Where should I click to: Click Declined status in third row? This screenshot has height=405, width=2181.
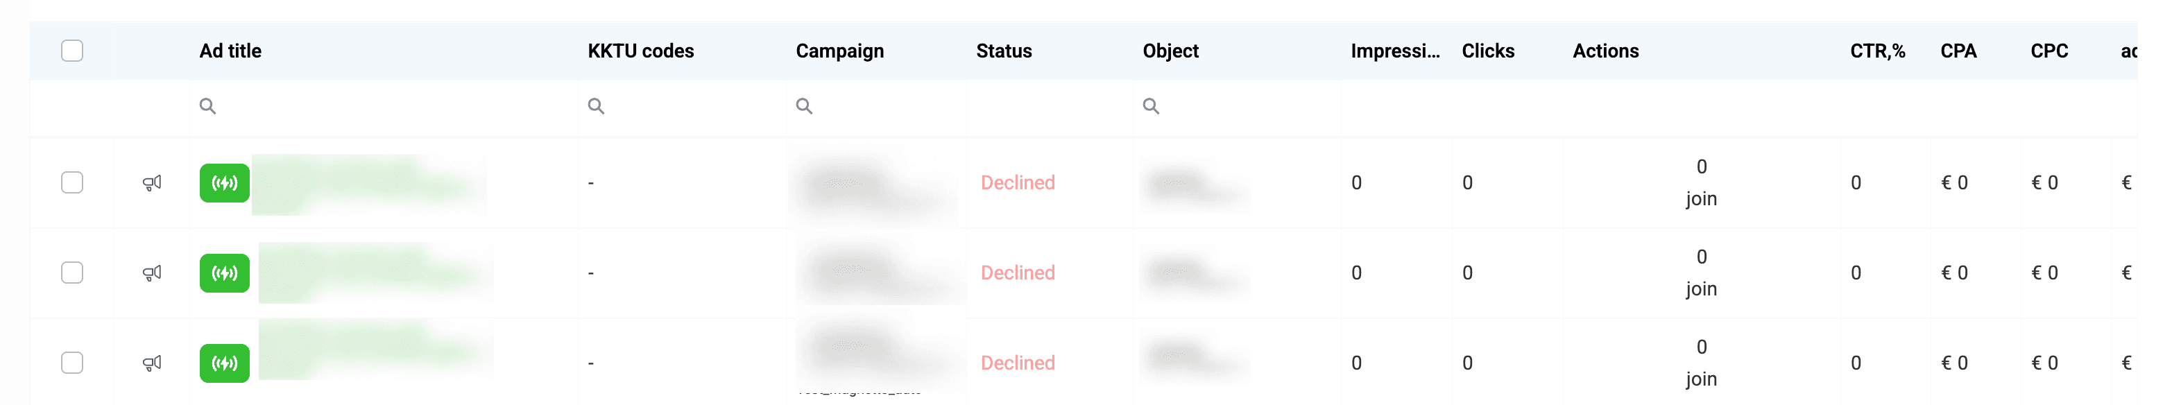tap(1018, 363)
